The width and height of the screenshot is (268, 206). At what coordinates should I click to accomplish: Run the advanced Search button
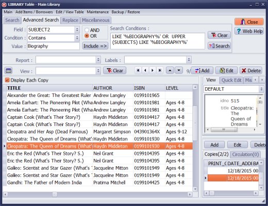(219, 46)
